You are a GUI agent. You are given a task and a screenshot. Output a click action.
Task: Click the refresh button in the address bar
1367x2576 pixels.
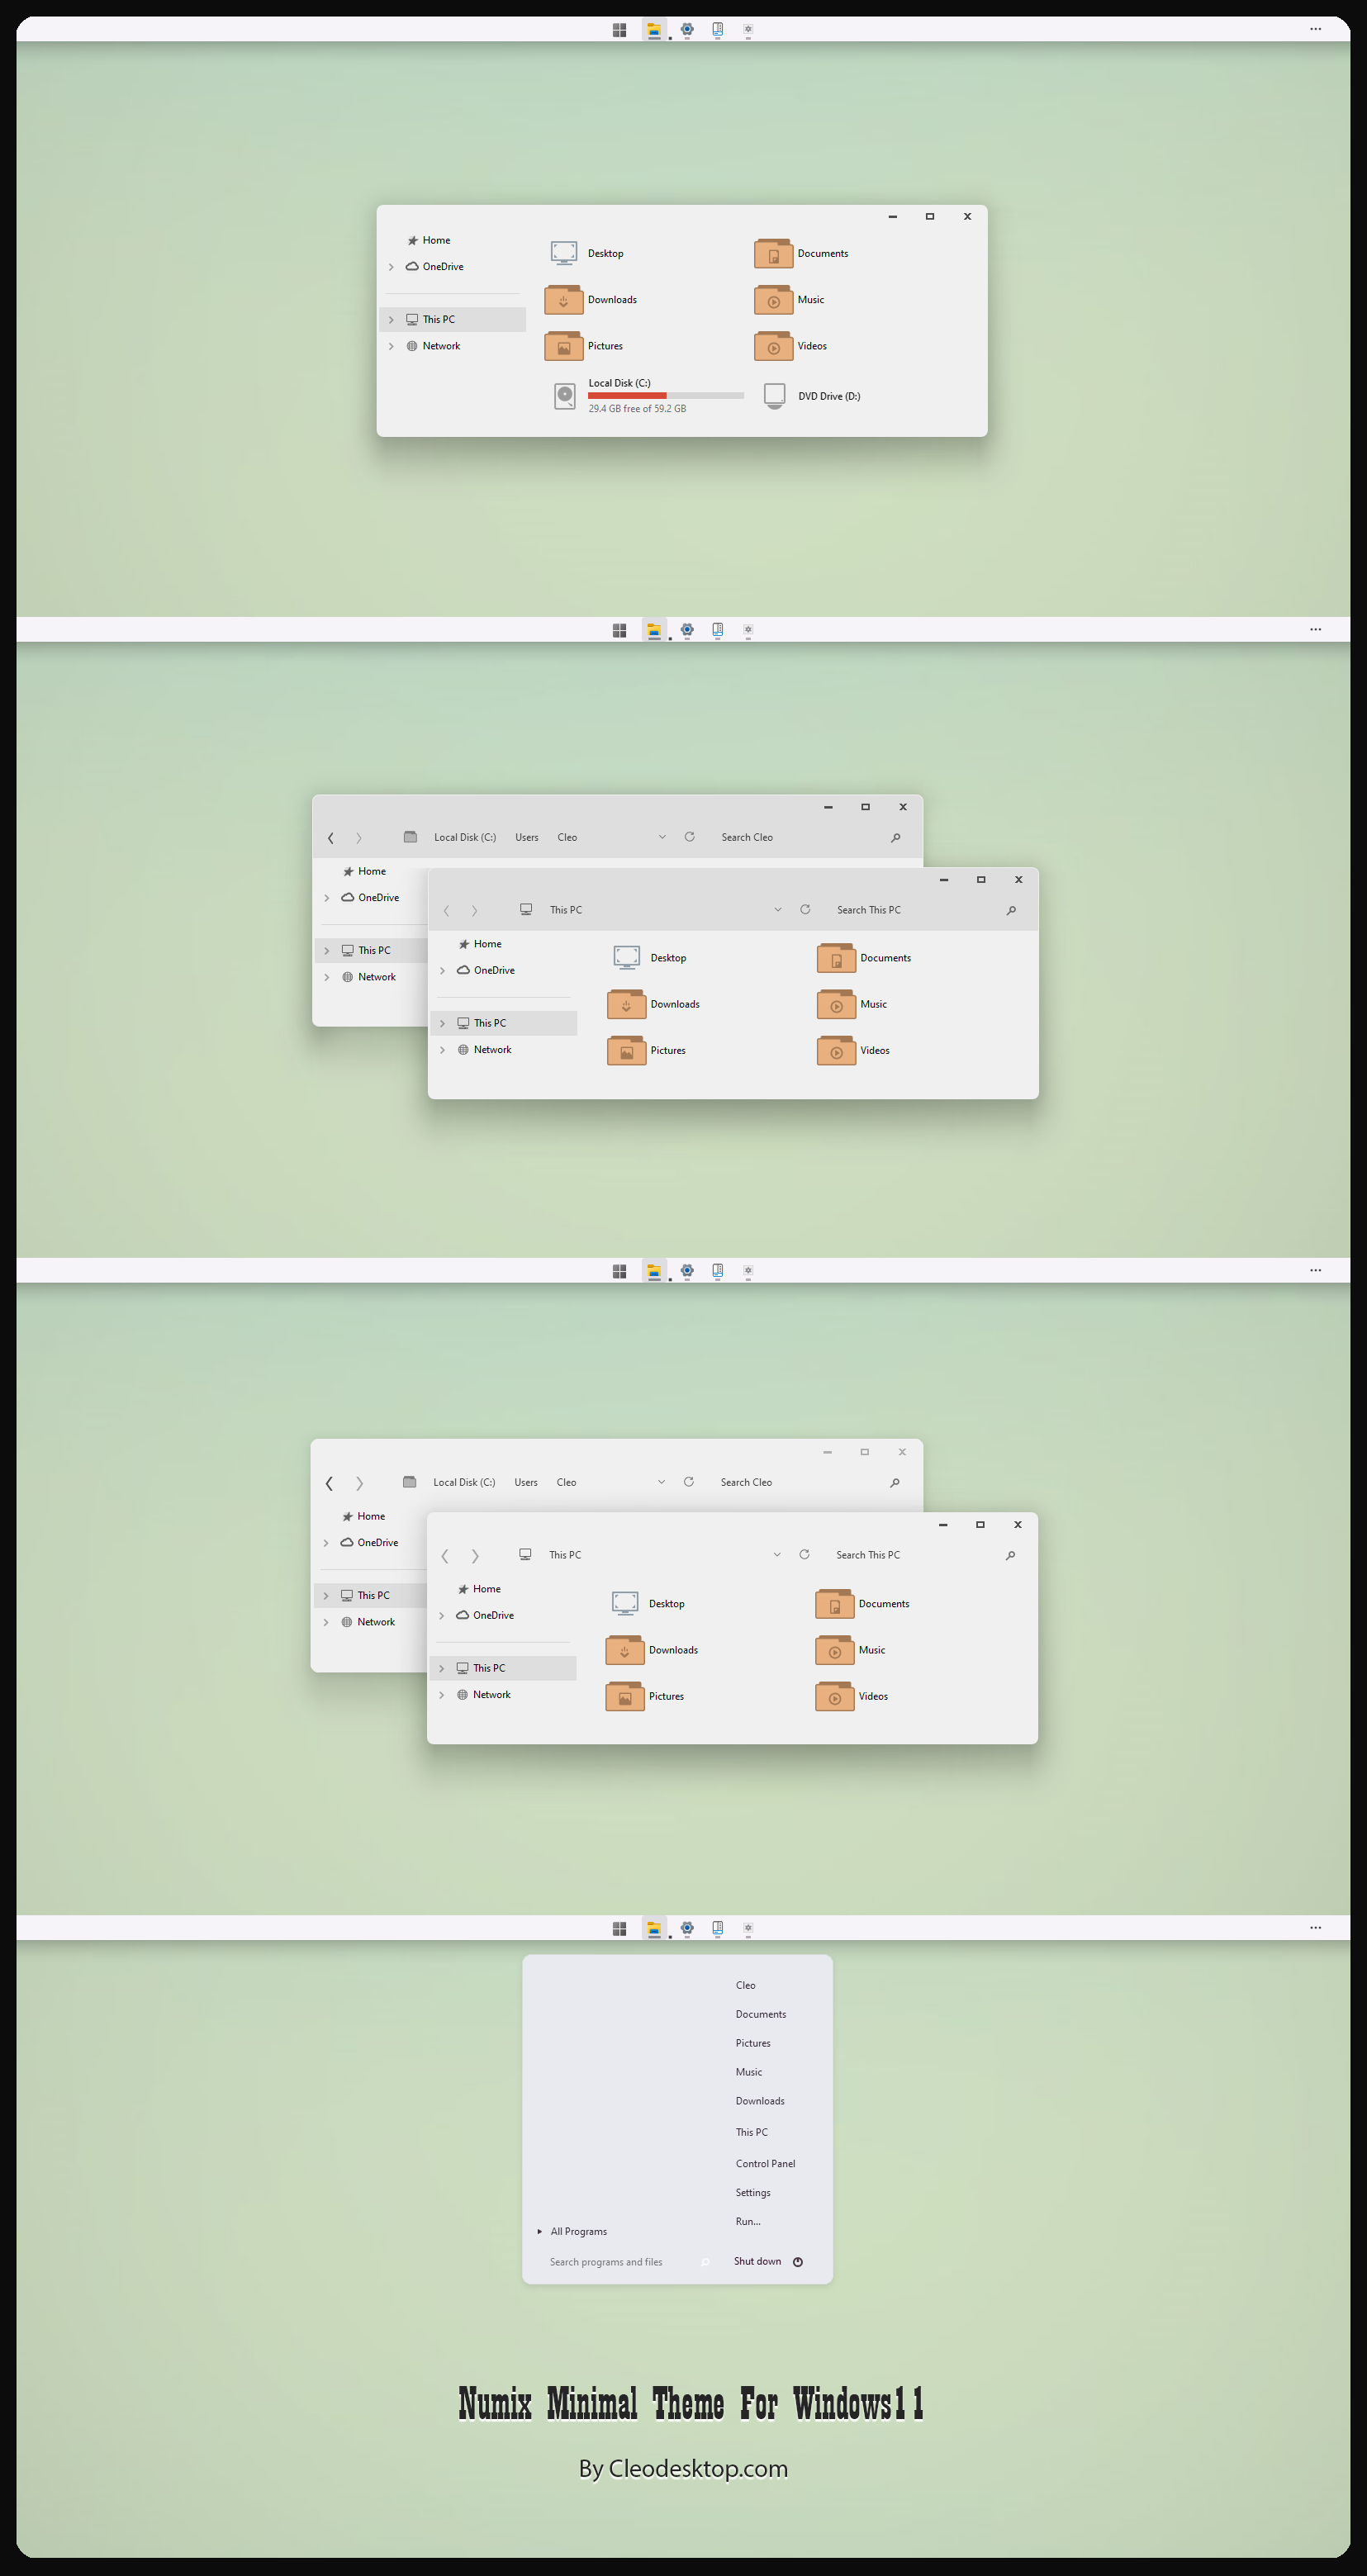click(x=689, y=837)
